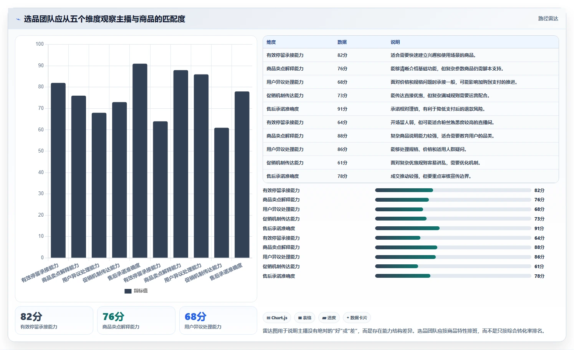Image resolution: width=574 pixels, height=350 pixels.
Task: Click table cell 64分 in data column
Action: (x=342, y=123)
